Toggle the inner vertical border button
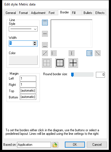 coord(71,53)
